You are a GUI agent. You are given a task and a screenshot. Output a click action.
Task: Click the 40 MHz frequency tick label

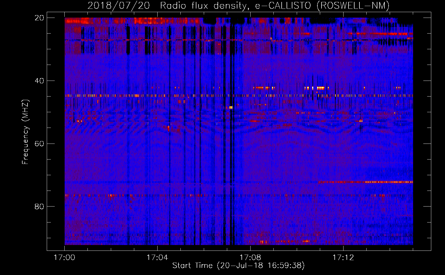(x=39, y=81)
